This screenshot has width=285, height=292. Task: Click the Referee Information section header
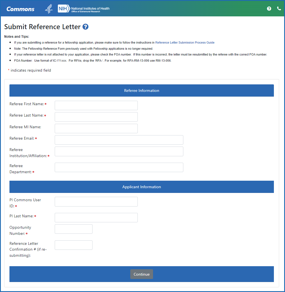[x=142, y=90]
